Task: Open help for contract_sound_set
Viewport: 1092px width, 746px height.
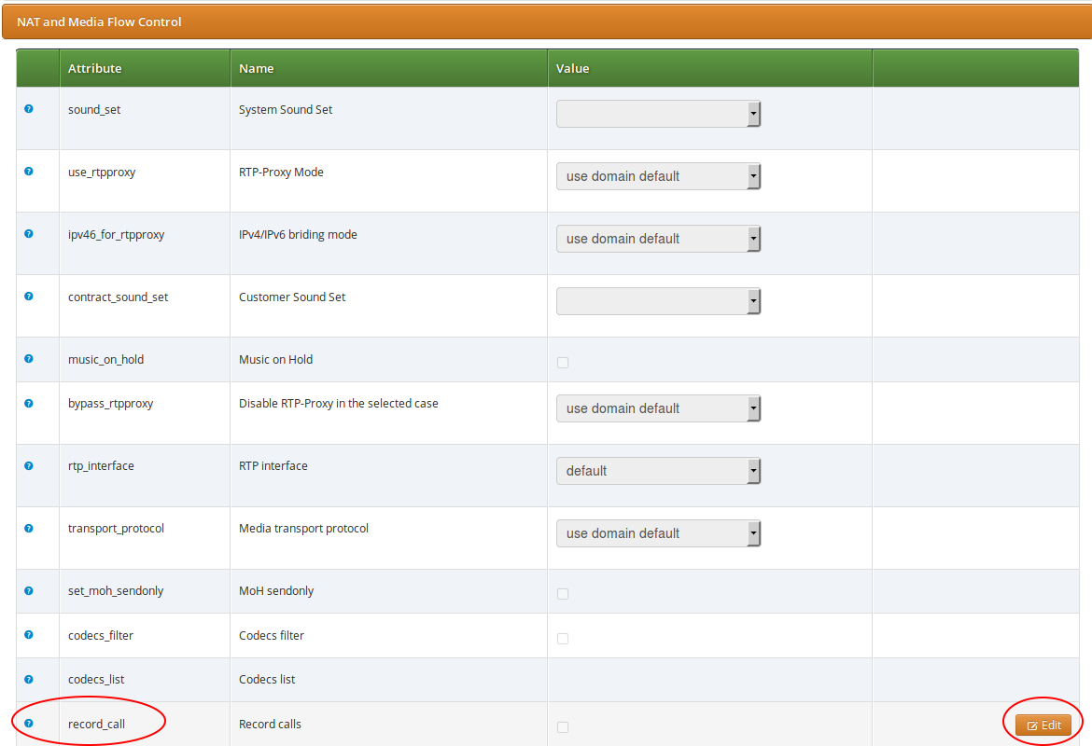Action: [x=28, y=297]
